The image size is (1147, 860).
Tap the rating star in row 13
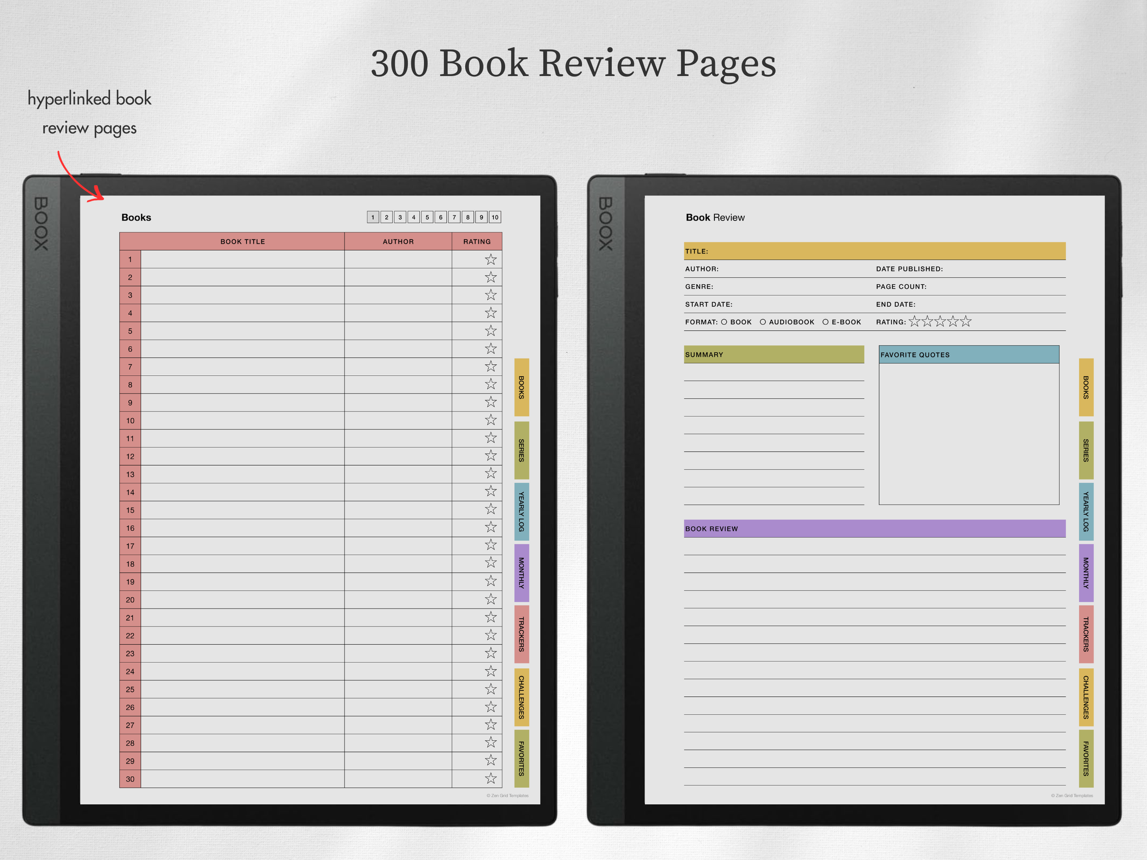(x=490, y=473)
